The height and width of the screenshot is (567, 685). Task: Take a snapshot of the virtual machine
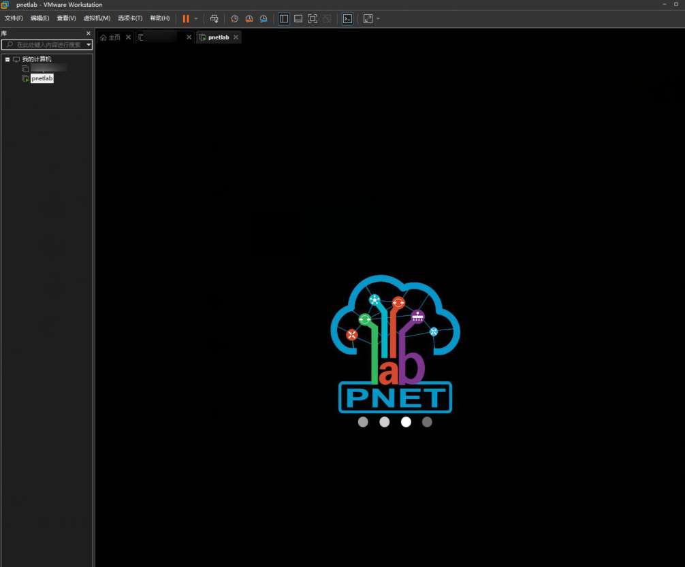point(234,18)
